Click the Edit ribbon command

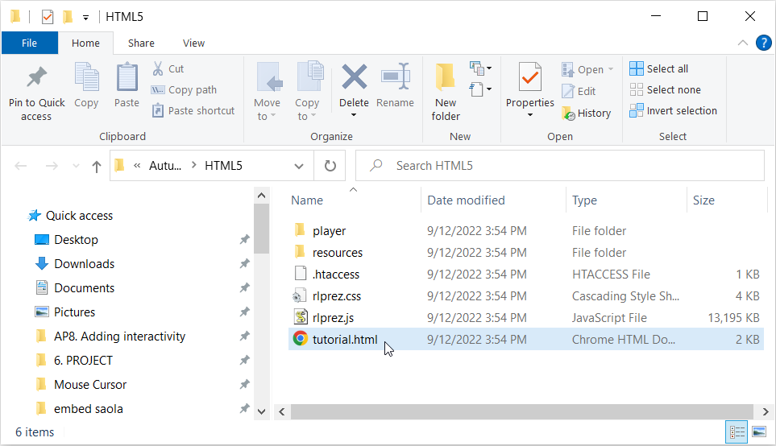point(579,92)
